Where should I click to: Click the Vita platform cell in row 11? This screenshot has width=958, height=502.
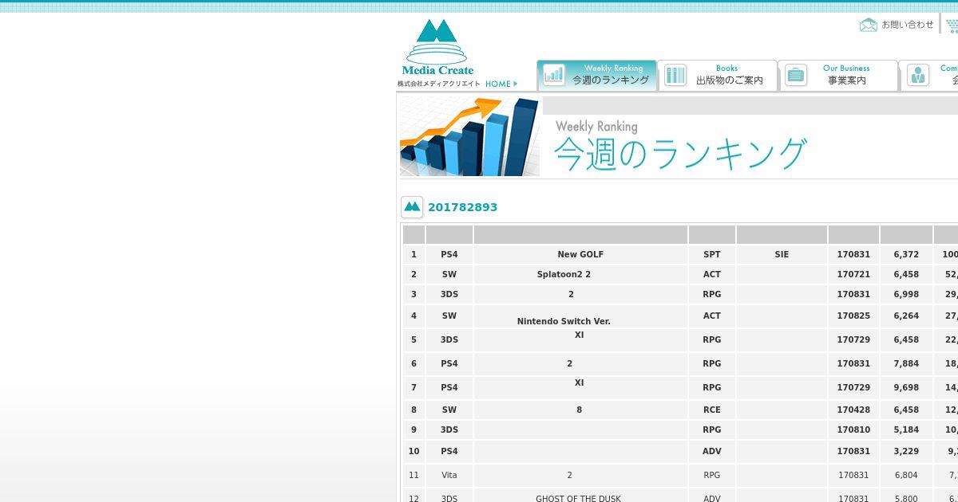[x=449, y=475]
